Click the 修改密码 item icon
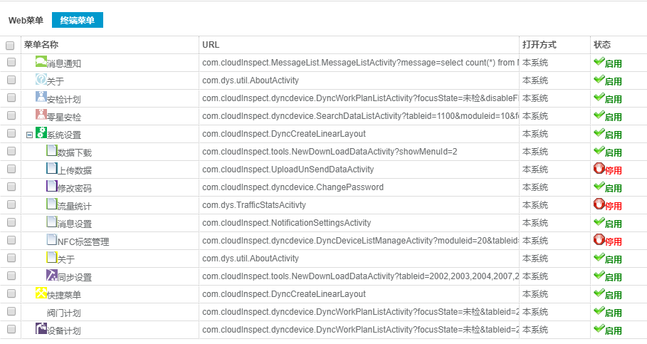The image size is (647, 344). 51,187
